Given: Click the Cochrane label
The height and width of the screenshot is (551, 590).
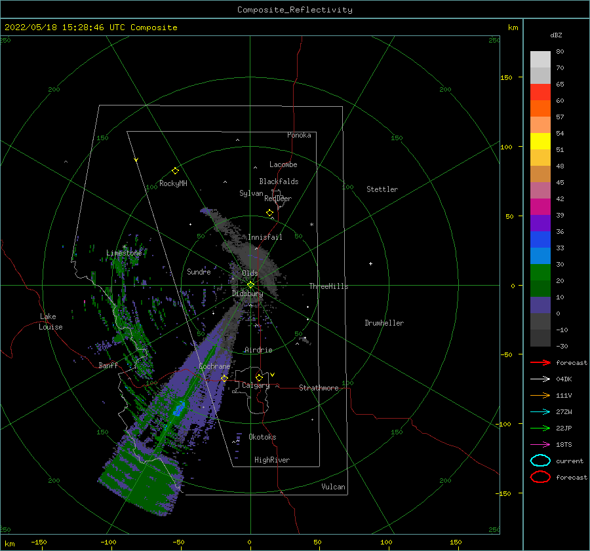Looking at the screenshot, I should coord(214,366).
